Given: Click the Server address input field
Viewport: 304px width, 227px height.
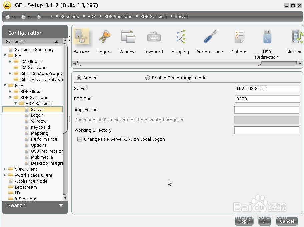Looking at the screenshot, I should [x=267, y=88].
